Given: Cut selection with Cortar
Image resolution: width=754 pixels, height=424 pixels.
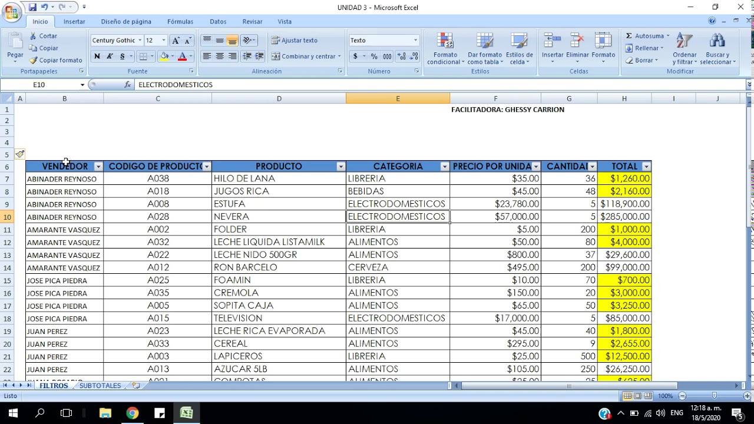Looking at the screenshot, I should coord(43,36).
